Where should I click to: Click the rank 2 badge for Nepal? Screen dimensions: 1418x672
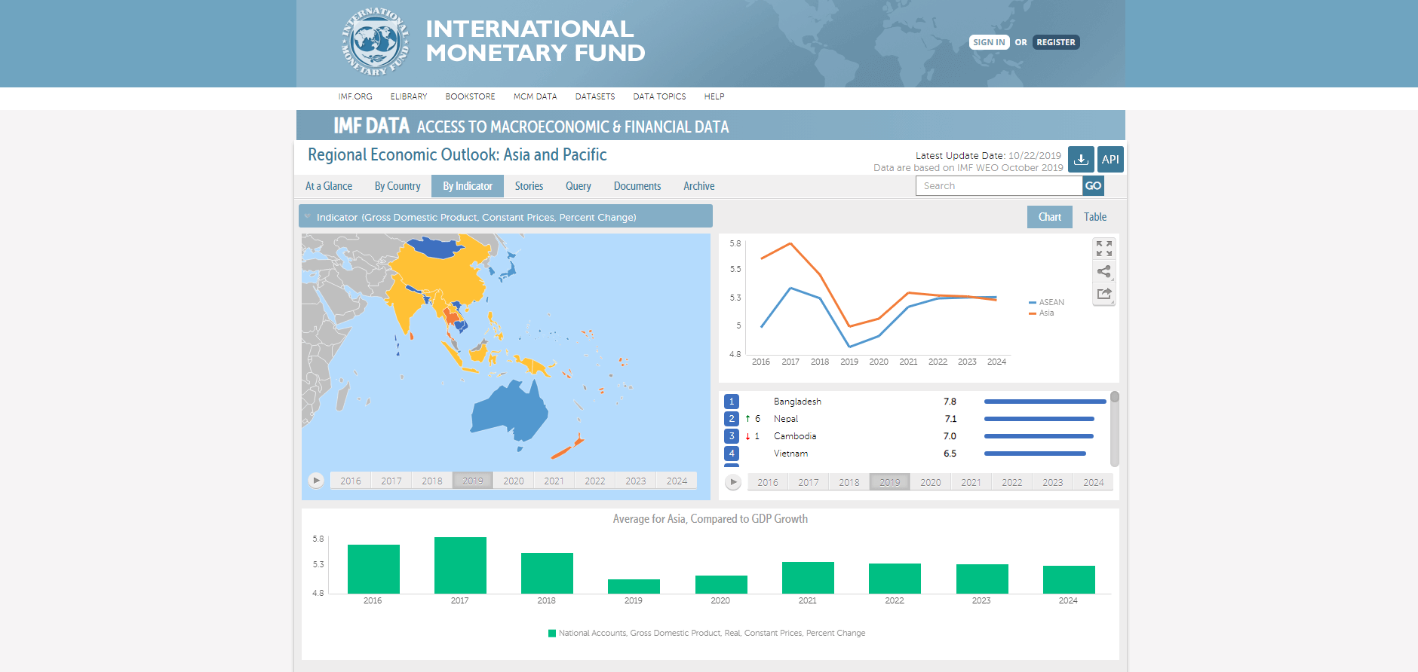(x=732, y=419)
